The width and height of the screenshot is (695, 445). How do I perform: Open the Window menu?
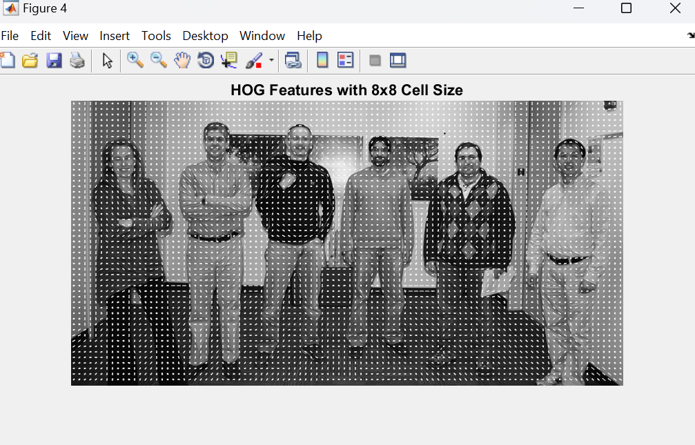(262, 36)
